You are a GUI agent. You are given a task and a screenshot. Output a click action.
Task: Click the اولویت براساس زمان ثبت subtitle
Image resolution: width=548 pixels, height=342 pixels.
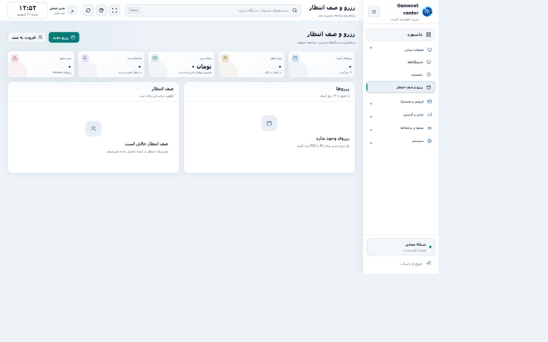click(x=157, y=96)
